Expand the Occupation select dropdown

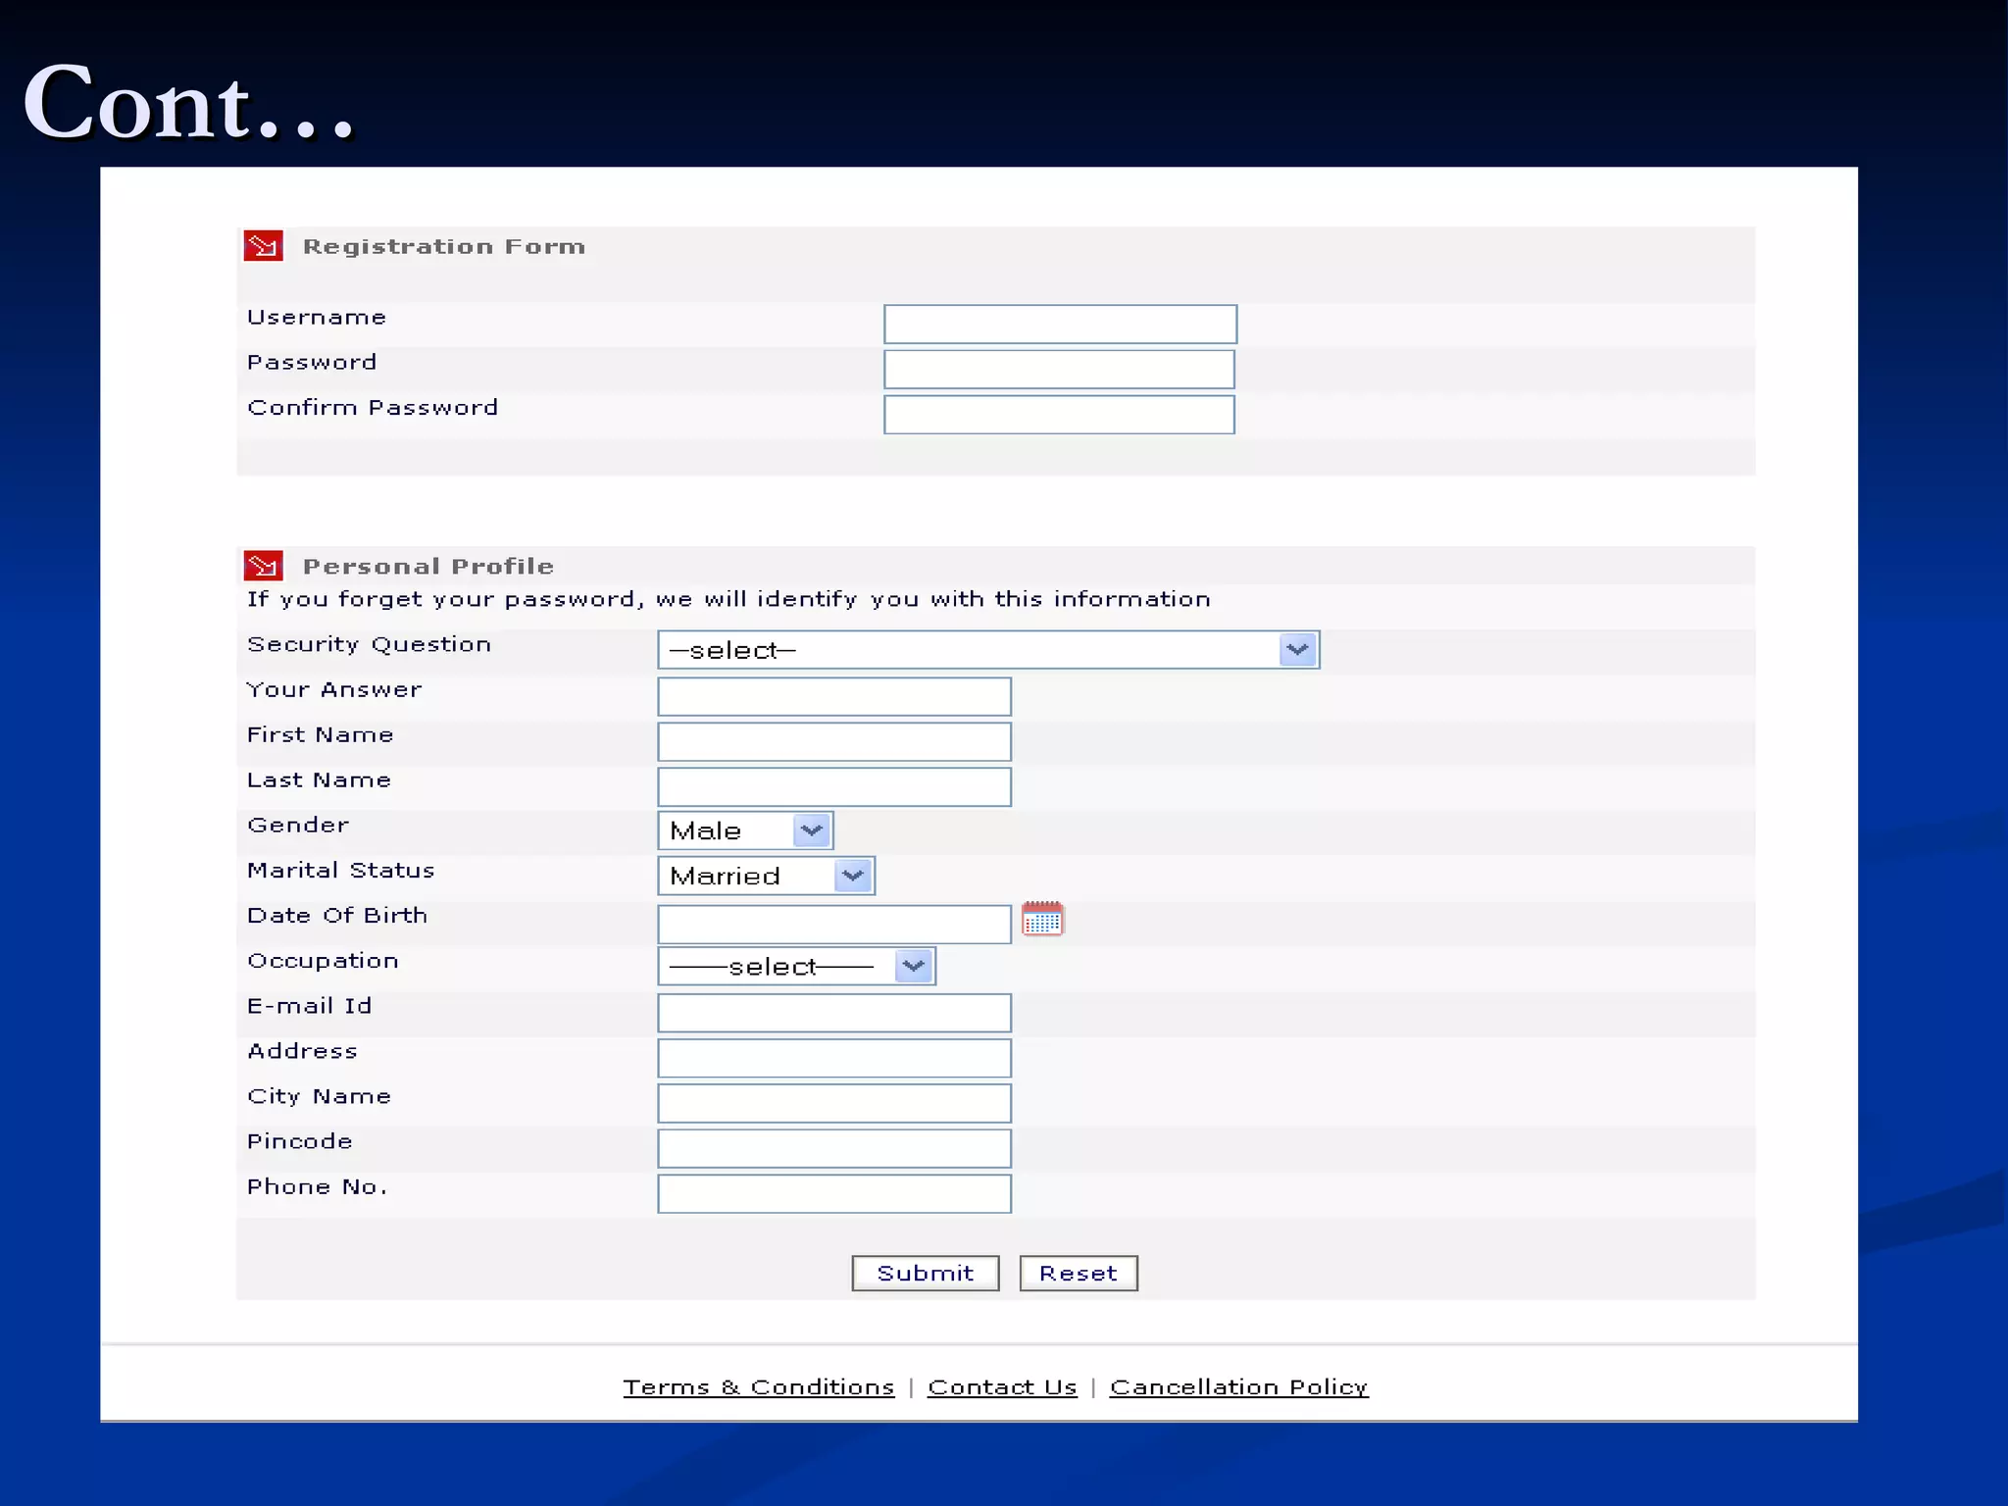(x=913, y=966)
